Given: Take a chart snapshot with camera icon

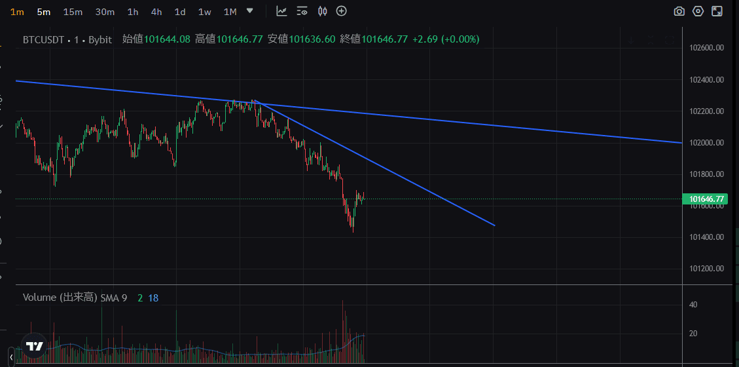Looking at the screenshot, I should click(679, 11).
